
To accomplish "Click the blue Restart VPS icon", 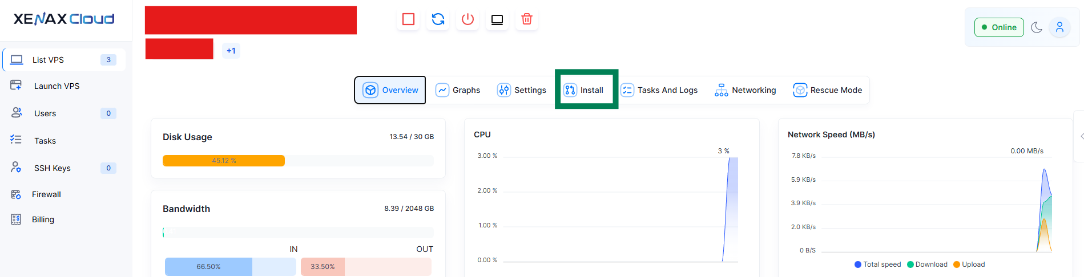I will click(438, 19).
